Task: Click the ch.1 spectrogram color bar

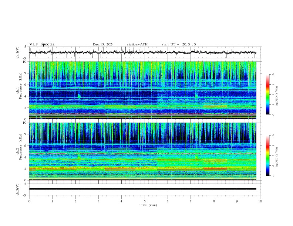Action: click(267, 95)
